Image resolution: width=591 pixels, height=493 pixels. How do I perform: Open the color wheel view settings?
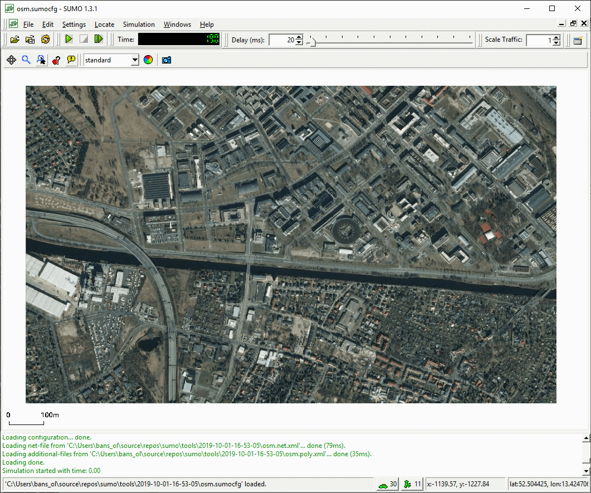pos(148,60)
